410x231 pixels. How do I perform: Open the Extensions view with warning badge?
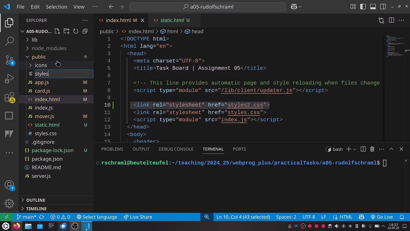pos(9,97)
